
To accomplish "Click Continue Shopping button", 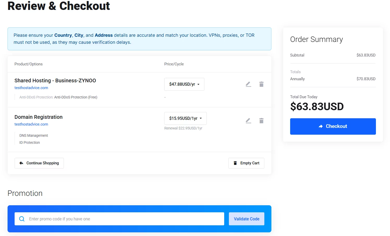I will [x=39, y=163].
